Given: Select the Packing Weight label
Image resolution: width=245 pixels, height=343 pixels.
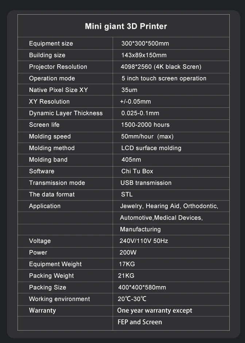Looking at the screenshot, I should (x=51, y=276).
